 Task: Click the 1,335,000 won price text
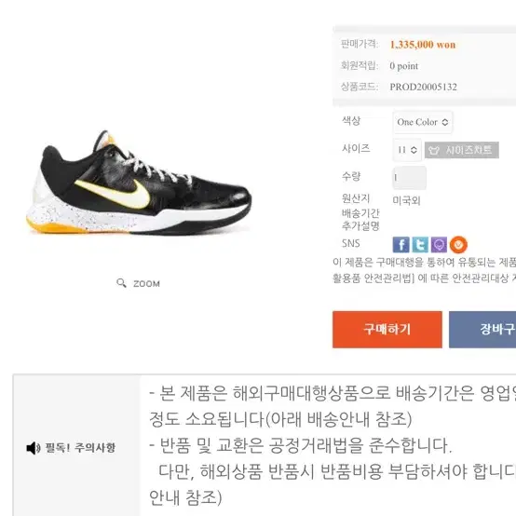423,45
